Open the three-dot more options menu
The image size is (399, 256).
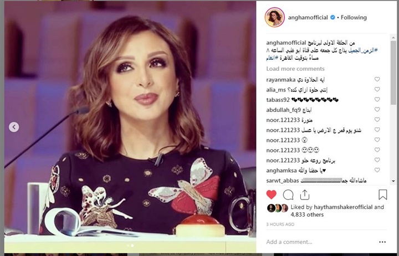pos(382,242)
